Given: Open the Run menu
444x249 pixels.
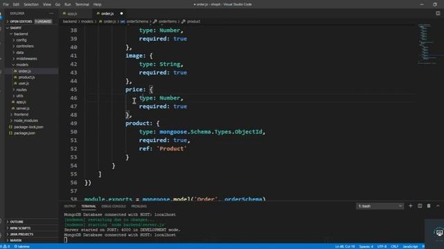Looking at the screenshot, I should pyautogui.click(x=68, y=5).
